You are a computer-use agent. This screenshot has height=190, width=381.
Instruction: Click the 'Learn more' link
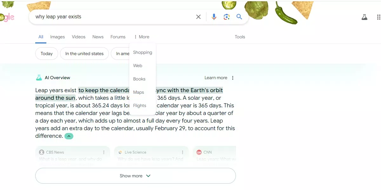pos(216,78)
